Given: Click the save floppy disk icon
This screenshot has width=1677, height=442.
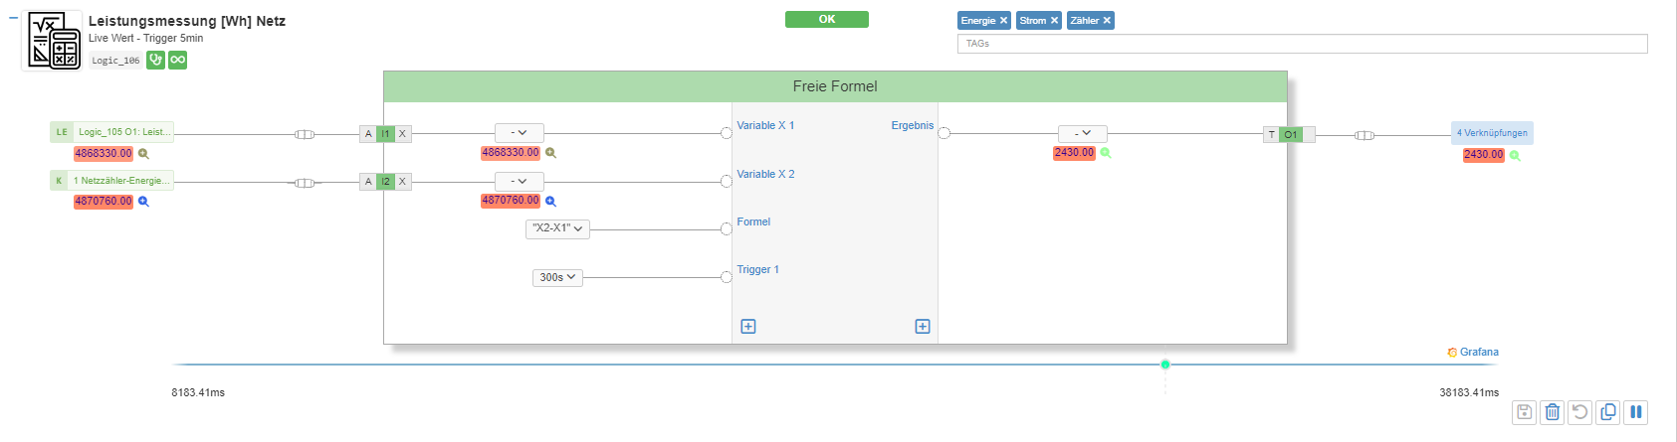Looking at the screenshot, I should pyautogui.click(x=1524, y=412).
